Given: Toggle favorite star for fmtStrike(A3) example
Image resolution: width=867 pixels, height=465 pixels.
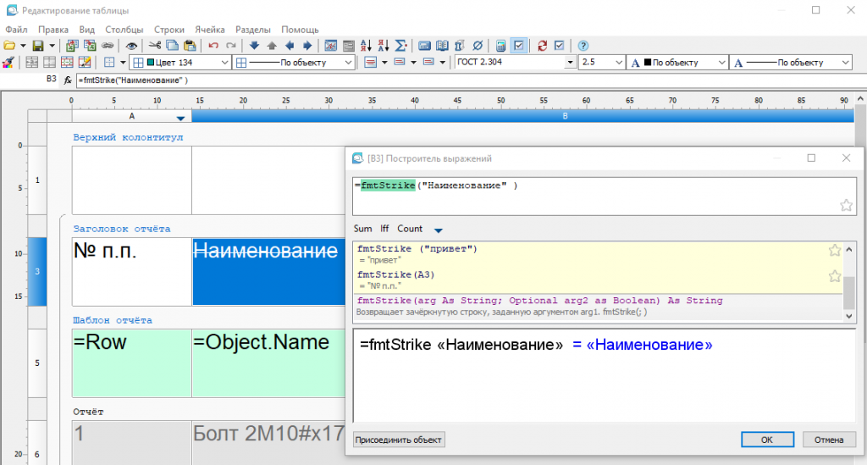Looking at the screenshot, I should (x=834, y=276).
